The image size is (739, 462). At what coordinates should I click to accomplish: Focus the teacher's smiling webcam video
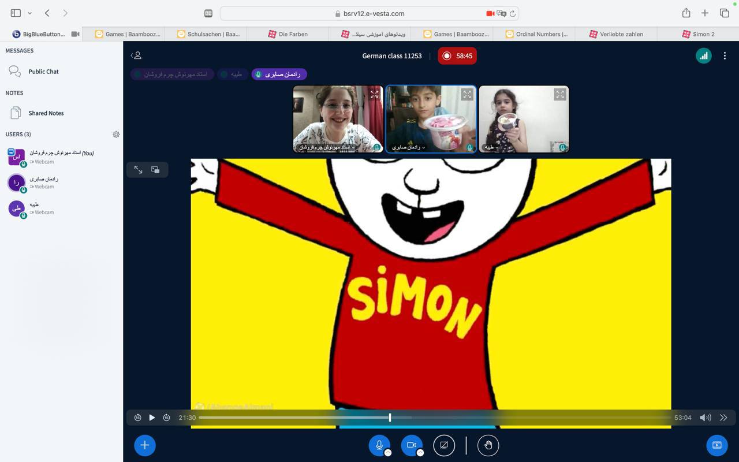(x=338, y=119)
